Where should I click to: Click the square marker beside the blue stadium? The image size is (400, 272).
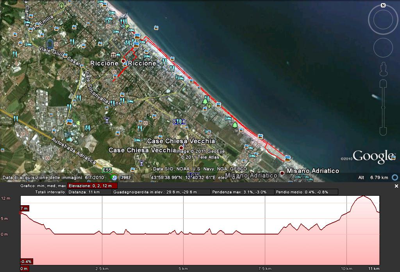(56, 44)
